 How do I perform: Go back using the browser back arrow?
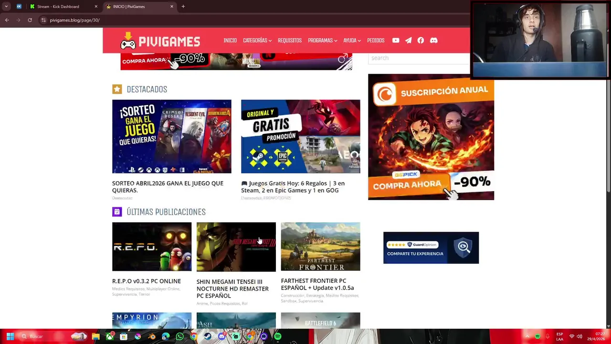tap(7, 20)
